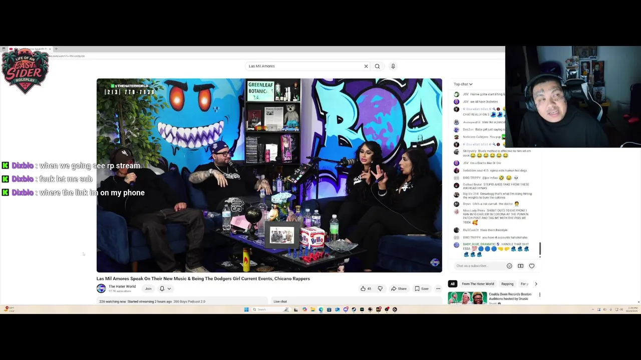This screenshot has height=360, width=641.
Task: Open Coulda Been Records Boston Auditions title
Action: click(x=510, y=296)
